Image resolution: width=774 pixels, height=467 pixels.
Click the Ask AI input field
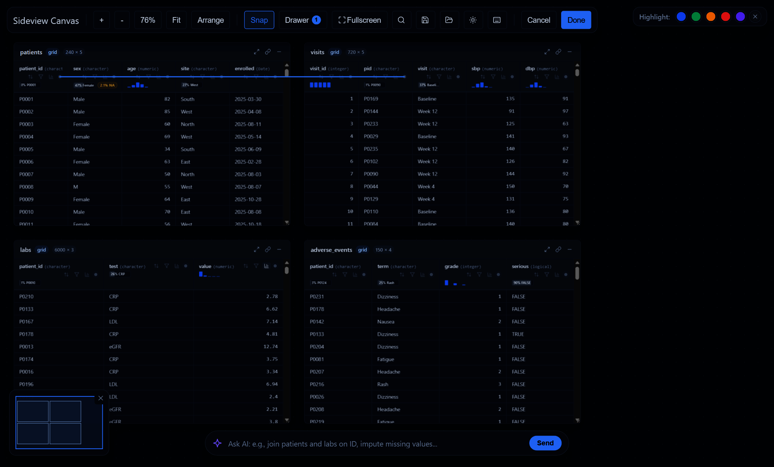(x=376, y=444)
